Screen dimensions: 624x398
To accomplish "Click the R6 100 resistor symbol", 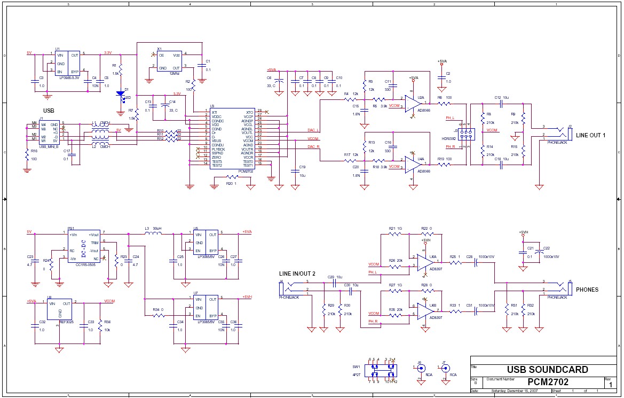I will (444, 104).
